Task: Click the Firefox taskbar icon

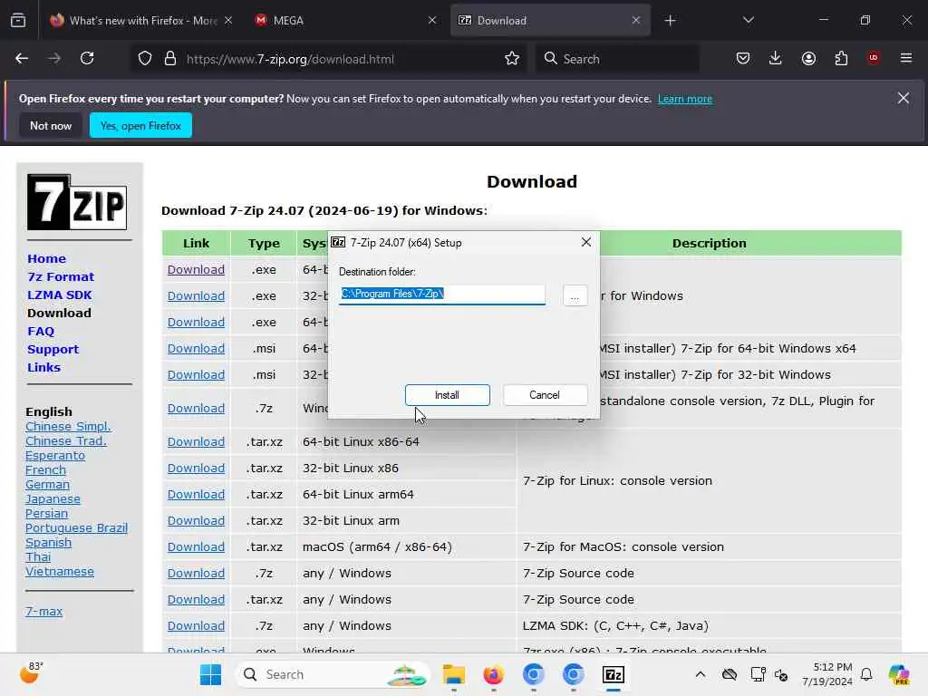Action: [x=494, y=674]
